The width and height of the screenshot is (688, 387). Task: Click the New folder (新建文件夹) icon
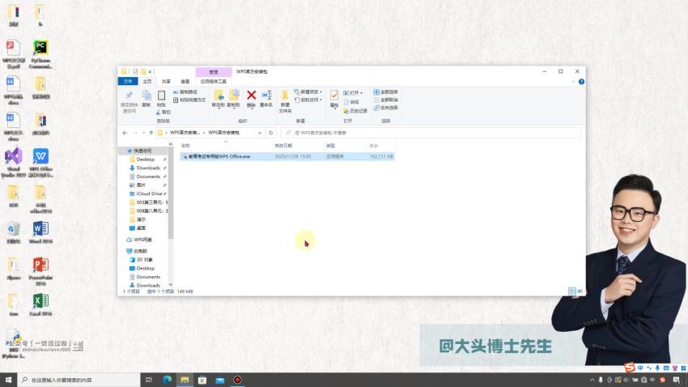coord(285,101)
